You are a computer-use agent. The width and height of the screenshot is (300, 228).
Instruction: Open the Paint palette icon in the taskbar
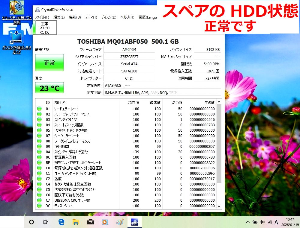click(x=120, y=222)
